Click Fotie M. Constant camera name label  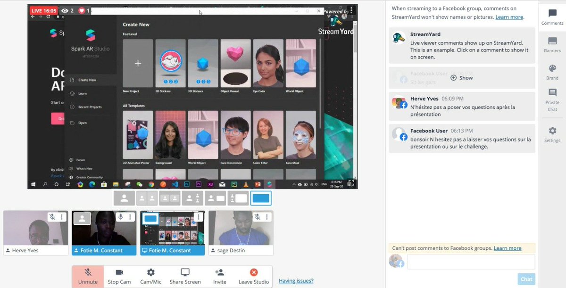[x=101, y=250]
